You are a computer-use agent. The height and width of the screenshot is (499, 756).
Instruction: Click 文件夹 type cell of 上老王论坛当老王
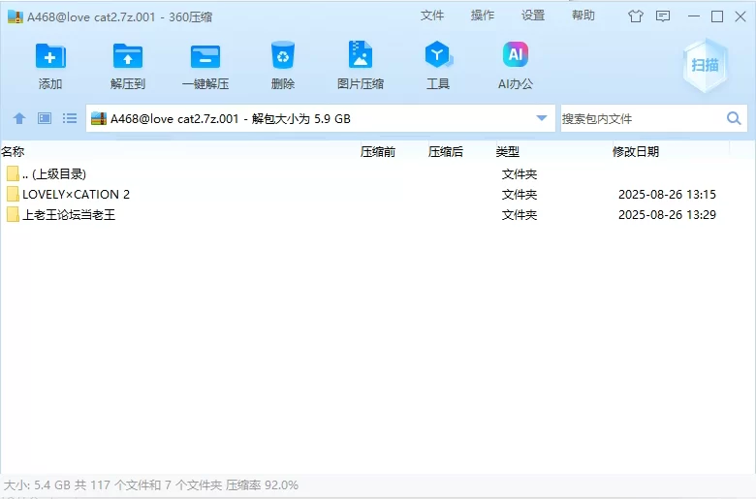tap(520, 215)
